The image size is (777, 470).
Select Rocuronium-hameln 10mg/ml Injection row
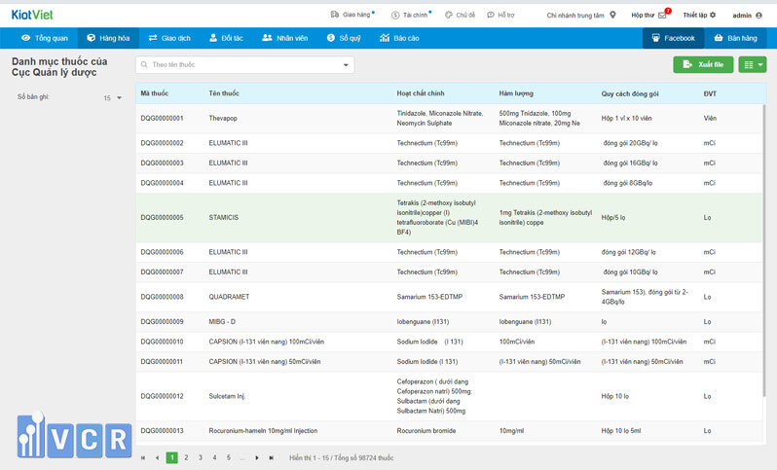[449, 431]
